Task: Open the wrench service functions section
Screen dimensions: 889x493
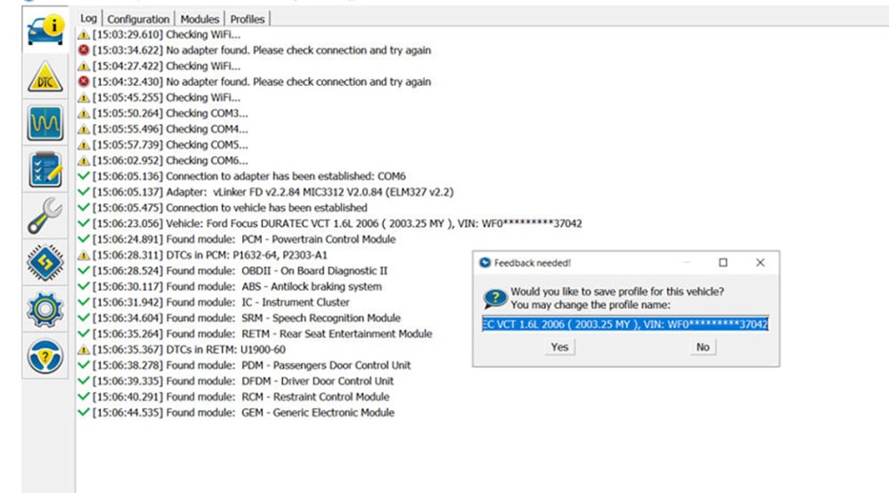Action: pyautogui.click(x=45, y=216)
